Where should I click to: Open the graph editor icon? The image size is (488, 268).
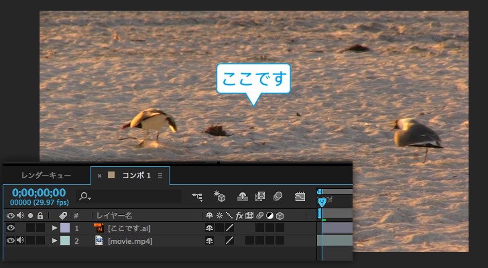(300, 196)
